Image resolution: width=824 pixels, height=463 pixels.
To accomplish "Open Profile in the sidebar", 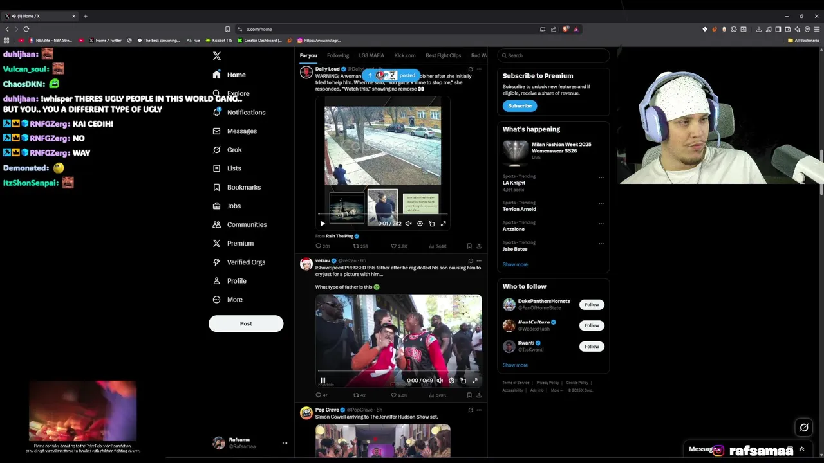I will (230, 281).
